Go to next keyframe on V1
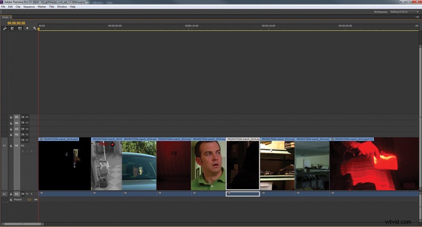The image size is (422, 227). click(32, 151)
